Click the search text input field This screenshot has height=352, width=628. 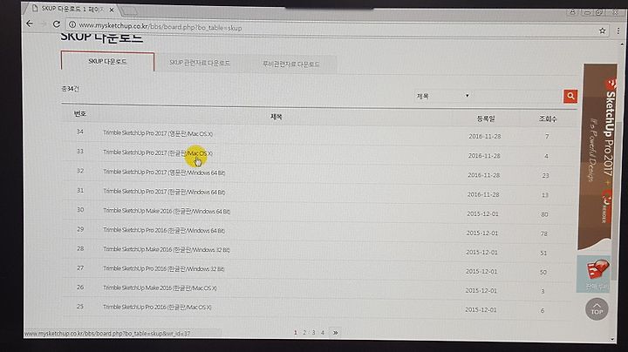point(517,96)
